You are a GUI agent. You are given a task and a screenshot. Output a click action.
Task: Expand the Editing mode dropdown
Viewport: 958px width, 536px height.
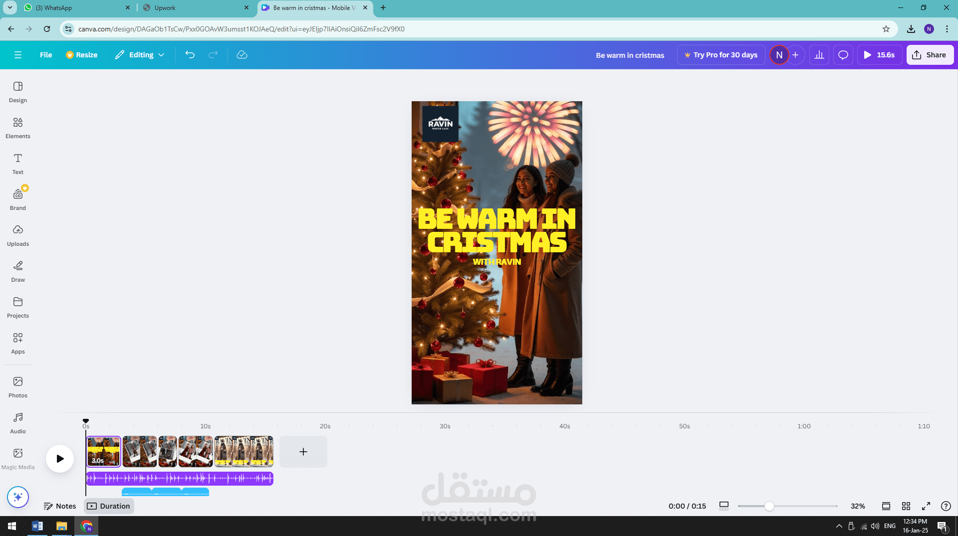pos(140,55)
